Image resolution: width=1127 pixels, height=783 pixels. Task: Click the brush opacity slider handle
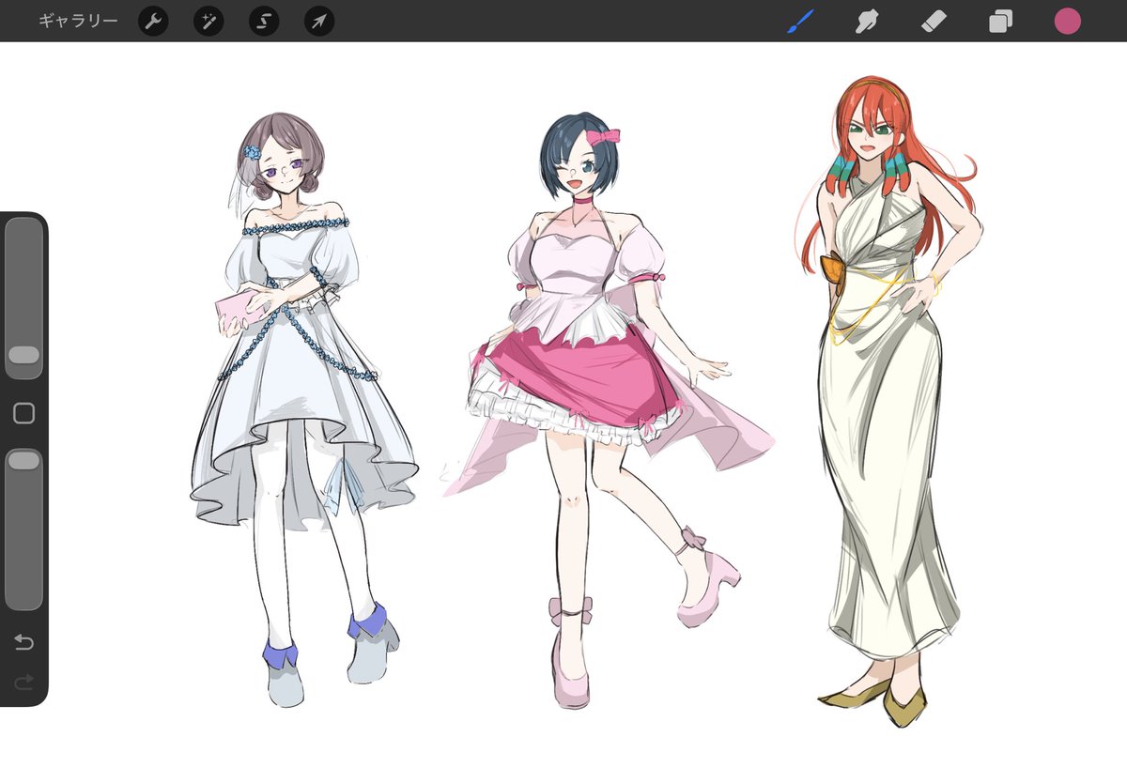point(23,460)
